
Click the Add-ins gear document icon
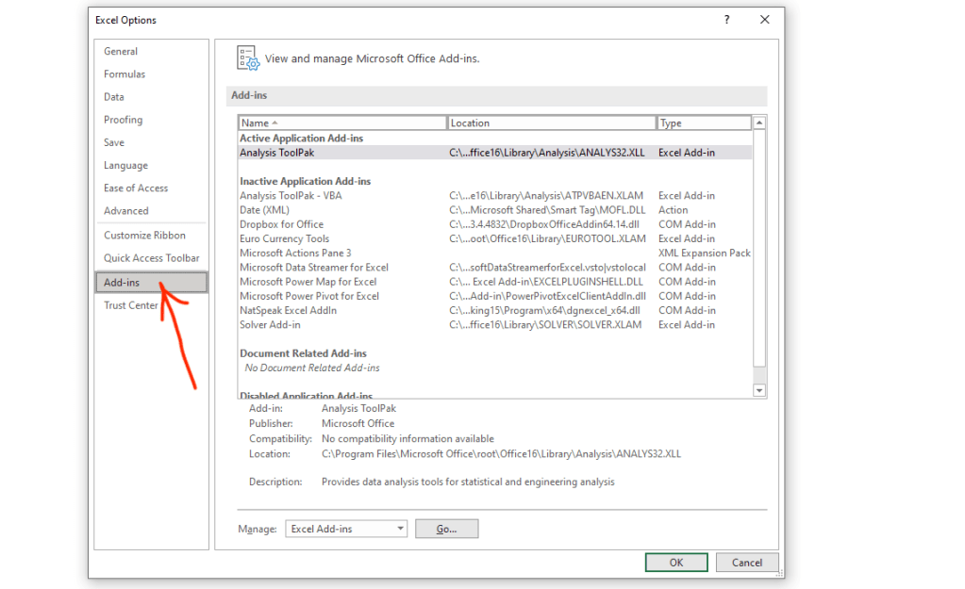pos(247,58)
